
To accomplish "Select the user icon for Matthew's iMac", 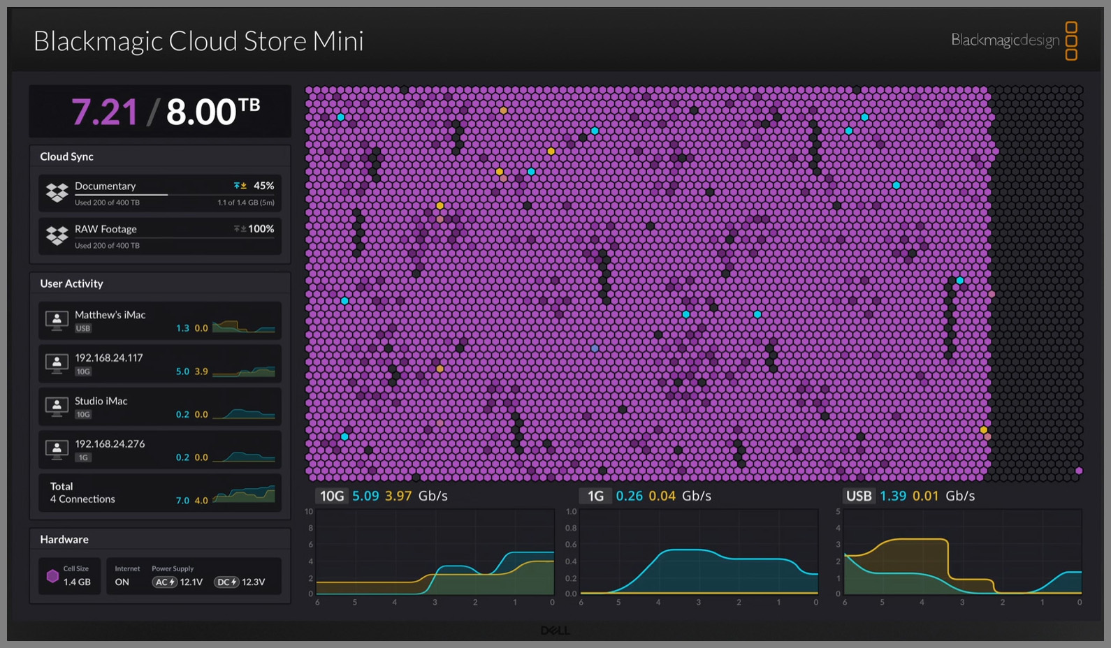I will click(57, 321).
